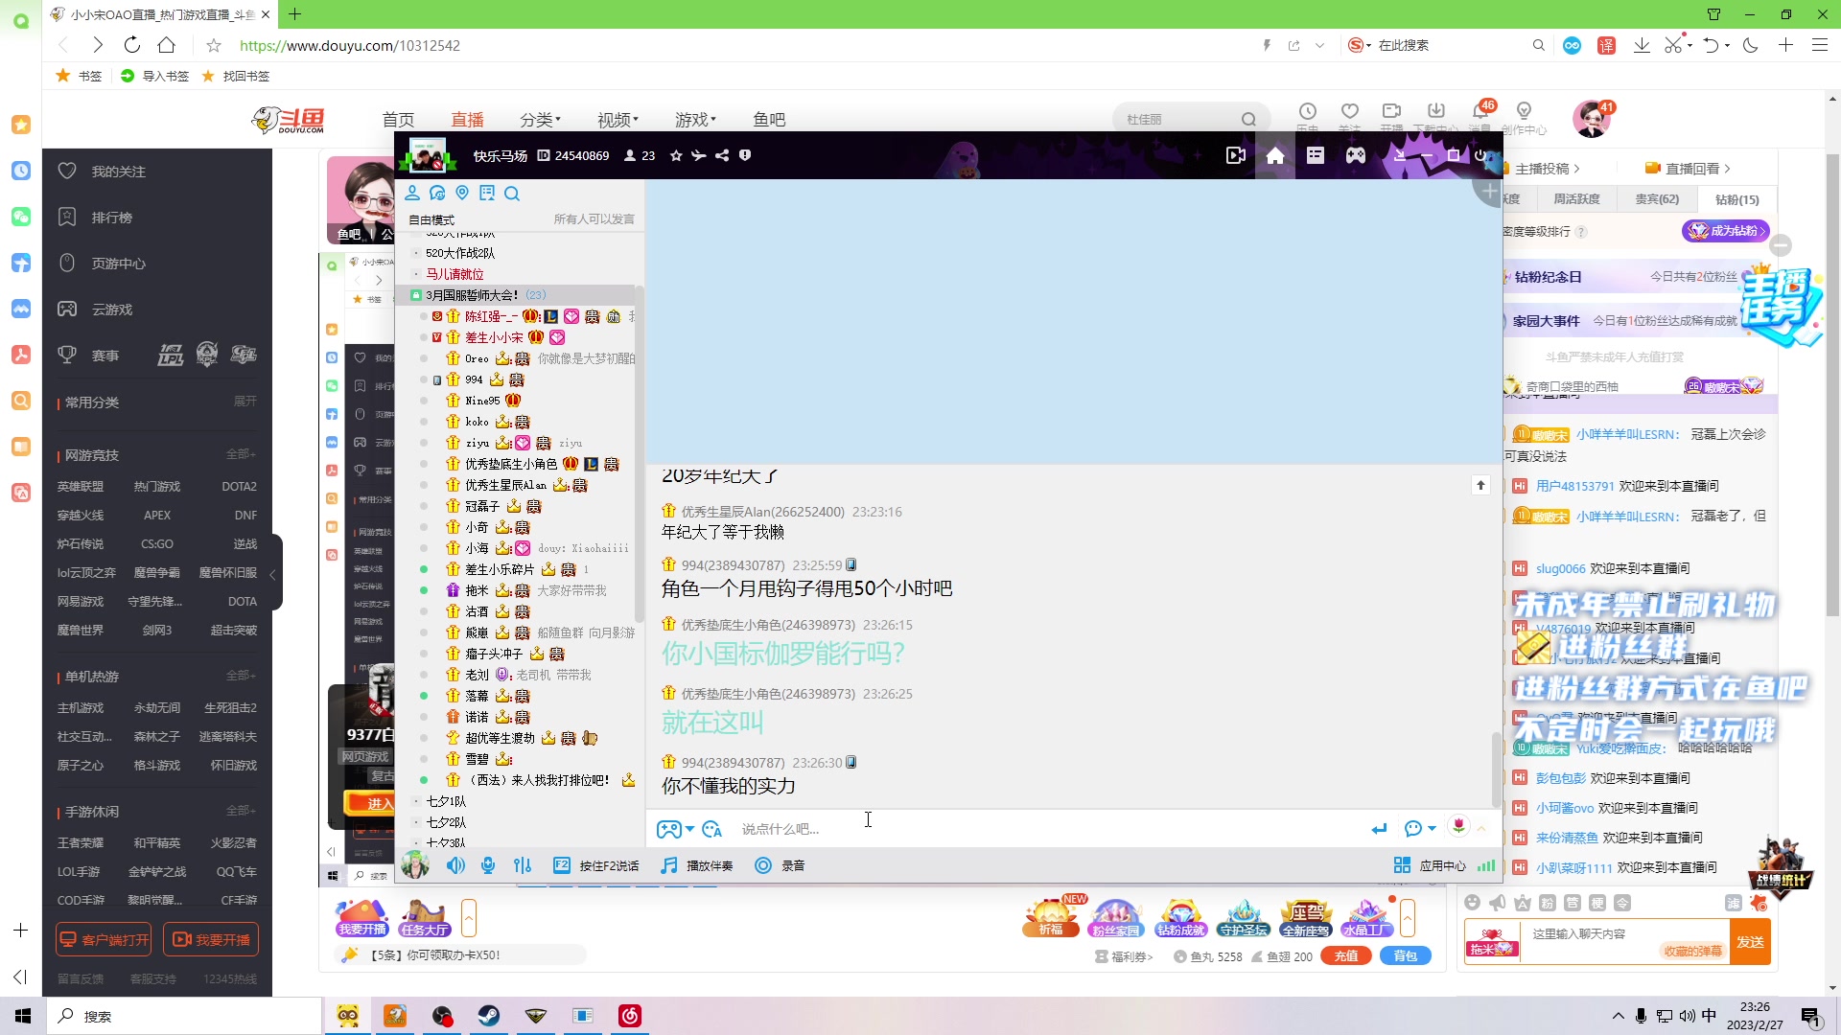Click the green network quality bars indicator
The height and width of the screenshot is (1035, 1841).
click(x=1486, y=864)
